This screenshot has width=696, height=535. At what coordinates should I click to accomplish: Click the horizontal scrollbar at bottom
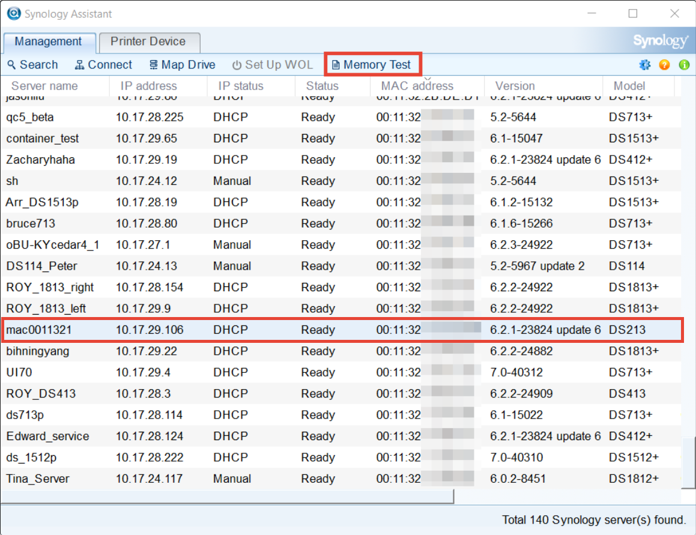[x=227, y=497]
